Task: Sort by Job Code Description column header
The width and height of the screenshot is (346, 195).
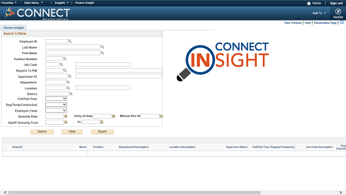Action: tap(319, 147)
